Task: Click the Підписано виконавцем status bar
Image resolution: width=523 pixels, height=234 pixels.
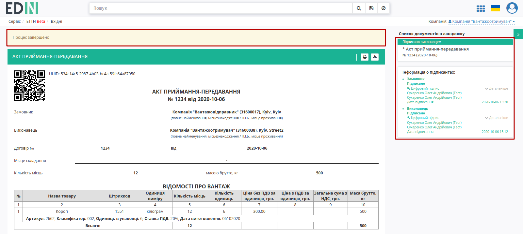Action: [x=455, y=42]
